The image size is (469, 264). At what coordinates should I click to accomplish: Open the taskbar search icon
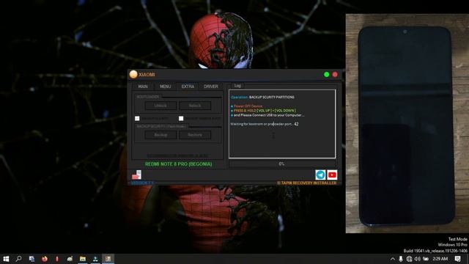point(18,259)
